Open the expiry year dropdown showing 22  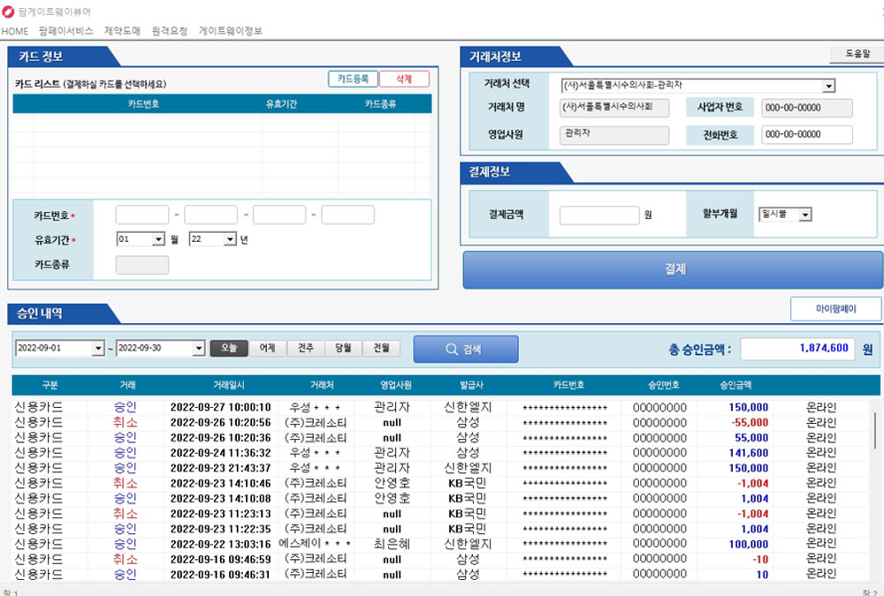click(x=230, y=239)
